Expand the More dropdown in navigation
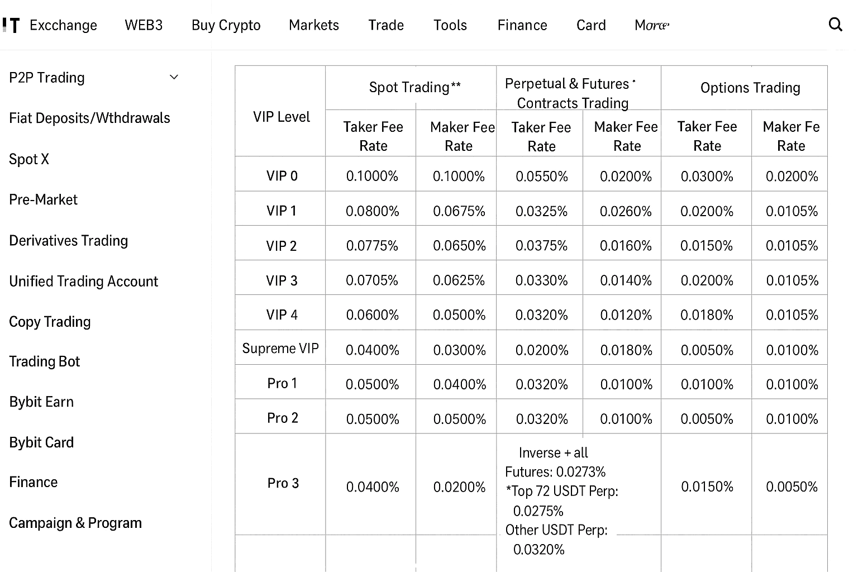Viewport: 858px width, 572px height. [x=651, y=25]
